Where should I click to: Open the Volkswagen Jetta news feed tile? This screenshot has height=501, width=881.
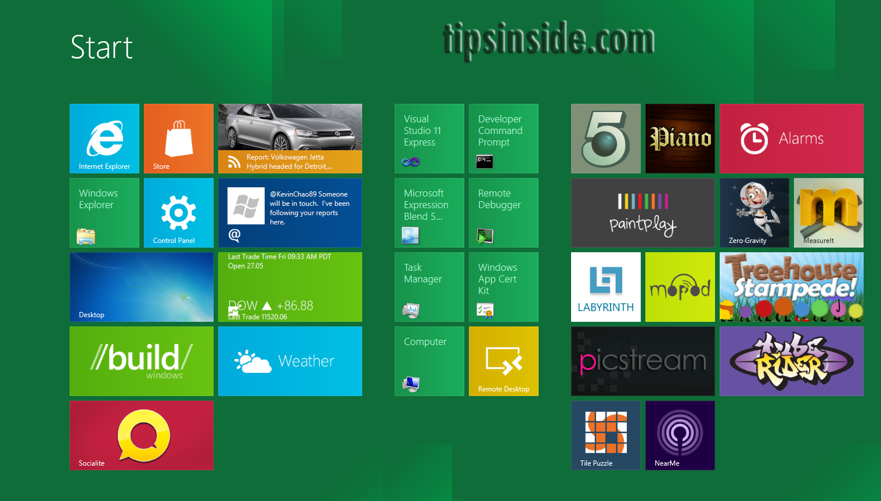[x=290, y=139]
